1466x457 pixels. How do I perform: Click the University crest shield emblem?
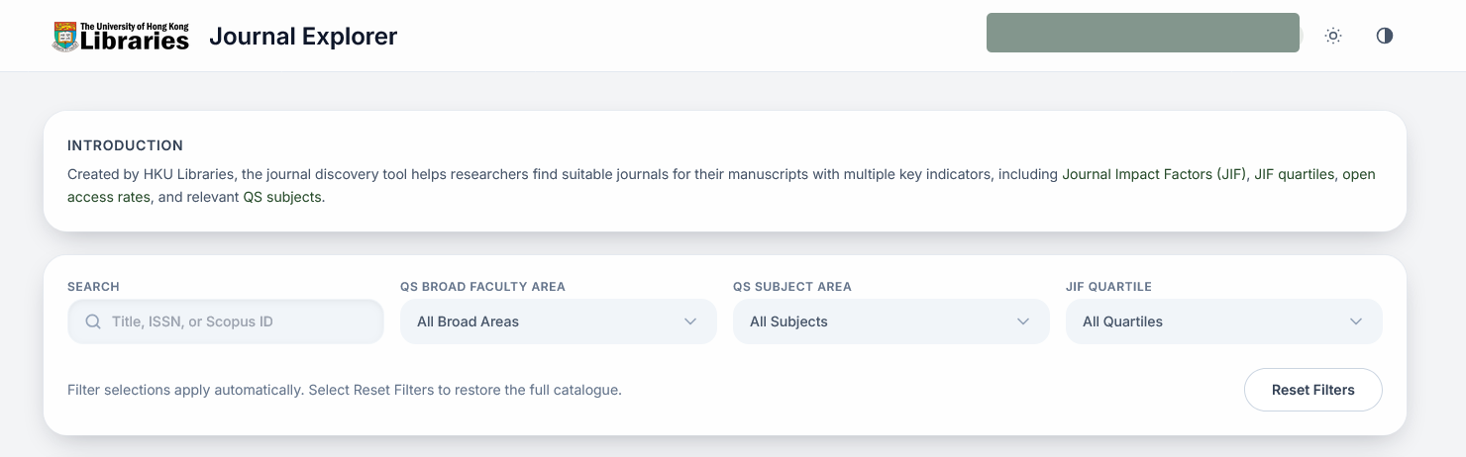point(65,37)
